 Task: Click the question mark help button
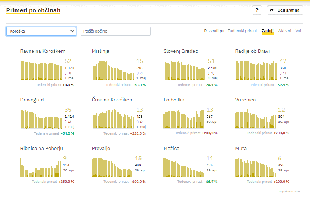click(257, 10)
